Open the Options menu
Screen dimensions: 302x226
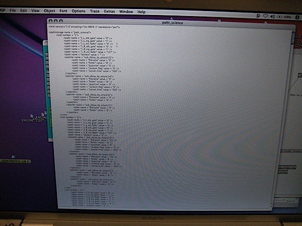(79, 11)
